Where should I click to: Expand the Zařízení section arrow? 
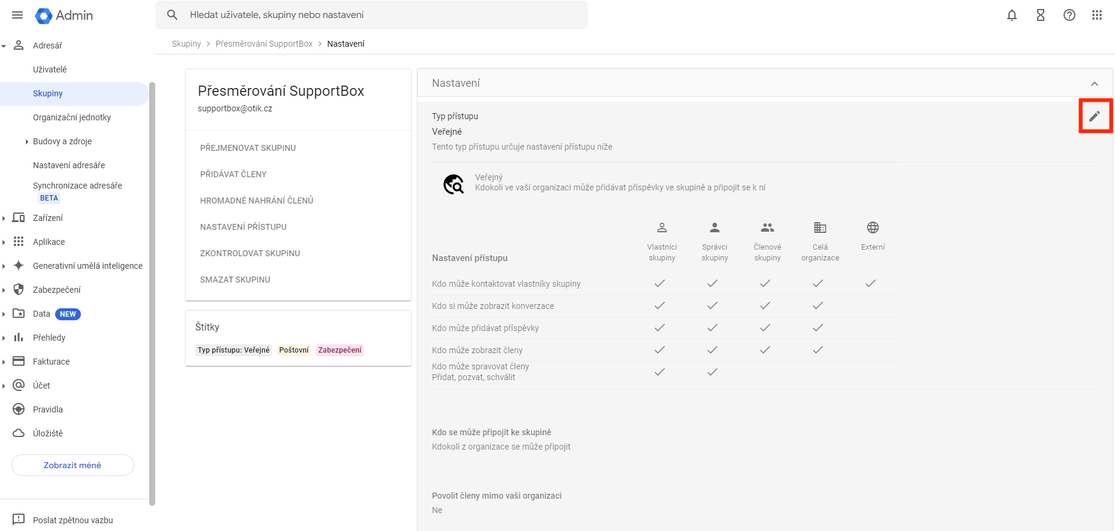(x=4, y=219)
